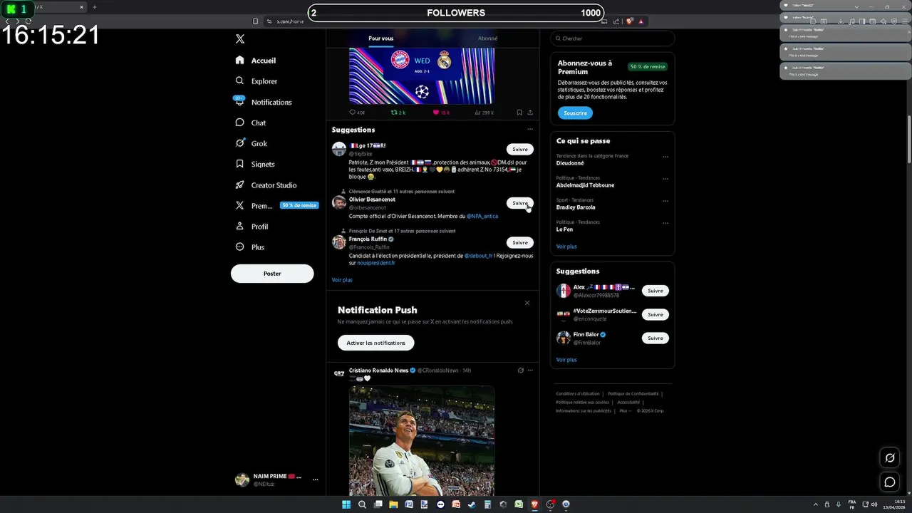This screenshot has width=912, height=513.
Task: Open the Windows Start menu
Action: (346, 504)
